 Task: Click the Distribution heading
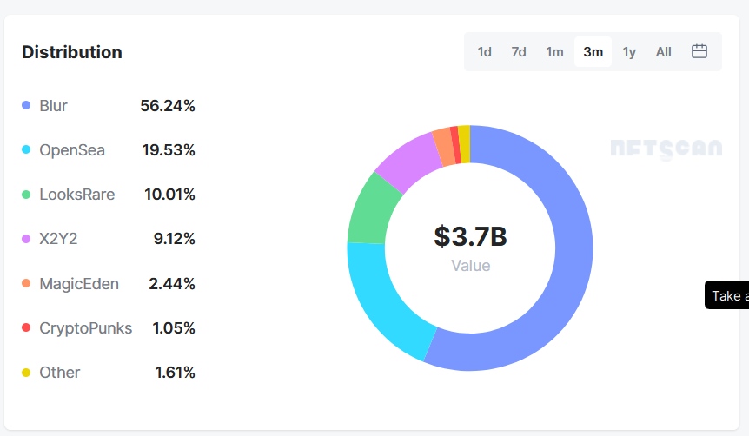(x=72, y=52)
